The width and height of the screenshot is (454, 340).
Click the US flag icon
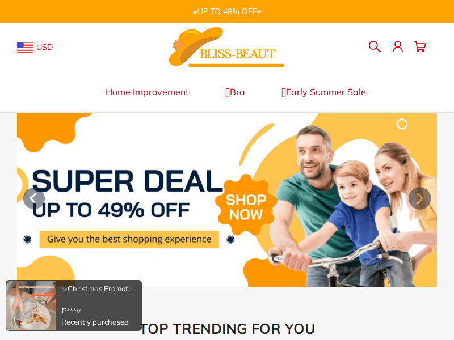click(x=25, y=47)
